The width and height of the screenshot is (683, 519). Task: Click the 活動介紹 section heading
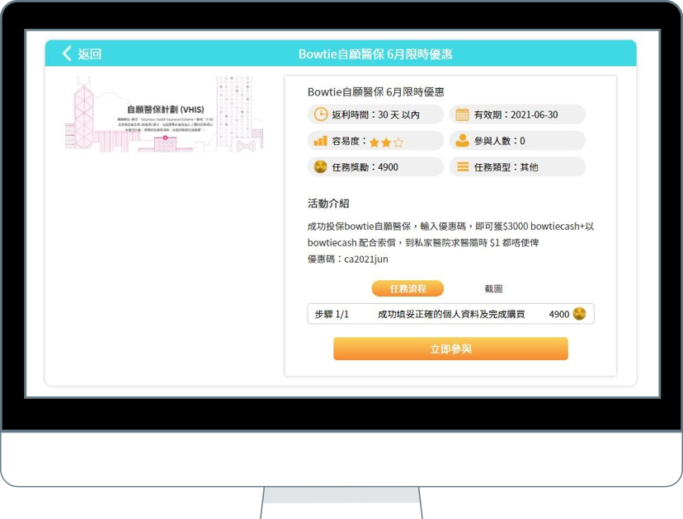point(328,203)
